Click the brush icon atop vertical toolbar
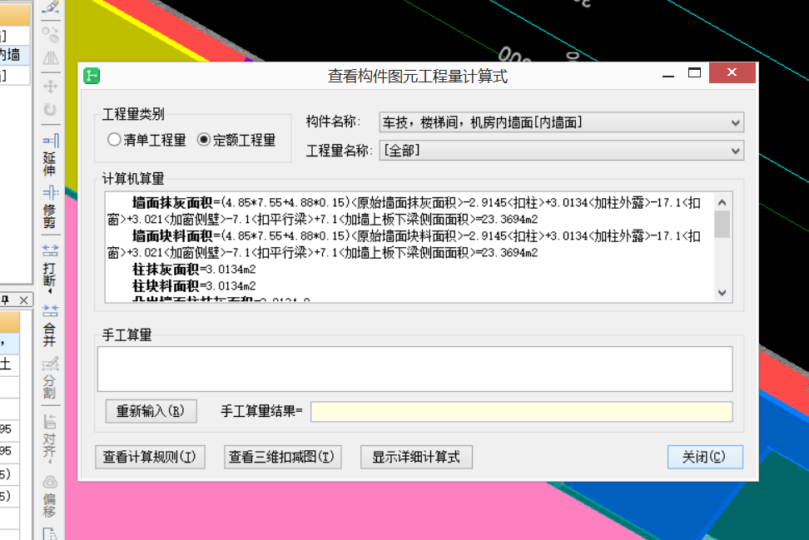809x540 pixels. tap(50, 7)
